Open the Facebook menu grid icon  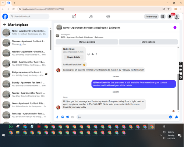pos(163,17)
